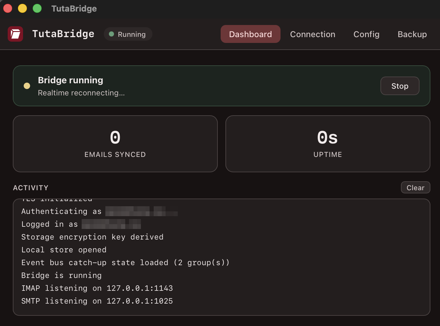The width and height of the screenshot is (440, 326).
Task: Select the Uptime counter card
Action: point(328,144)
